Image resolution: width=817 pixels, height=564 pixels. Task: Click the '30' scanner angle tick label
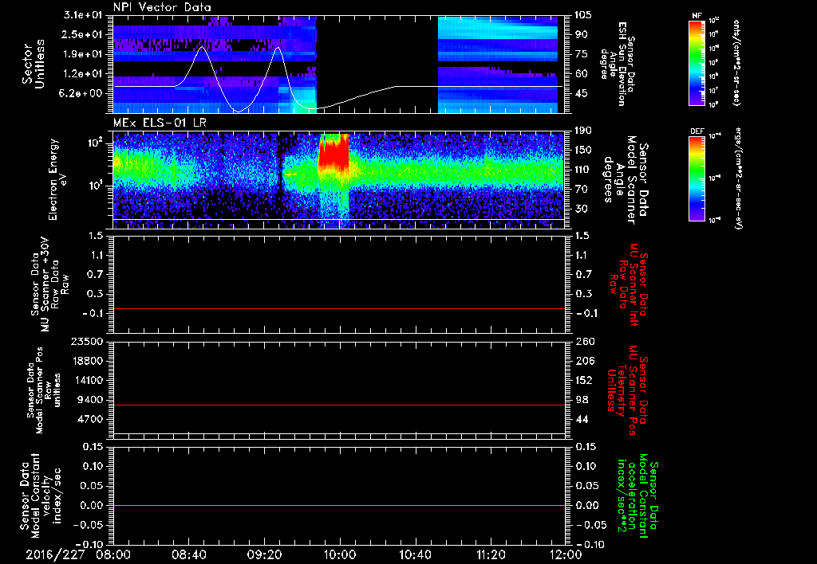pos(581,210)
